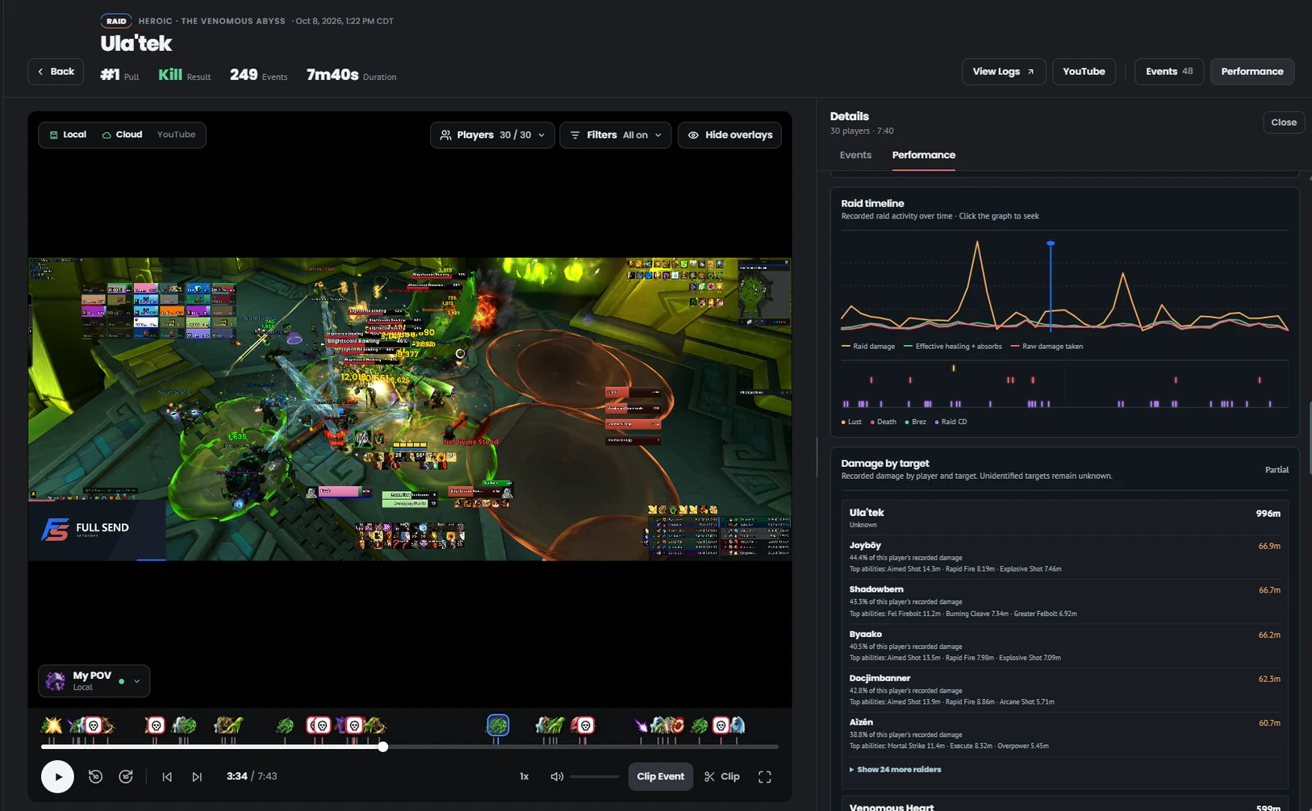This screenshot has height=811, width=1312.
Task: Toggle Raw damage taken legend entry
Action: click(x=1047, y=347)
